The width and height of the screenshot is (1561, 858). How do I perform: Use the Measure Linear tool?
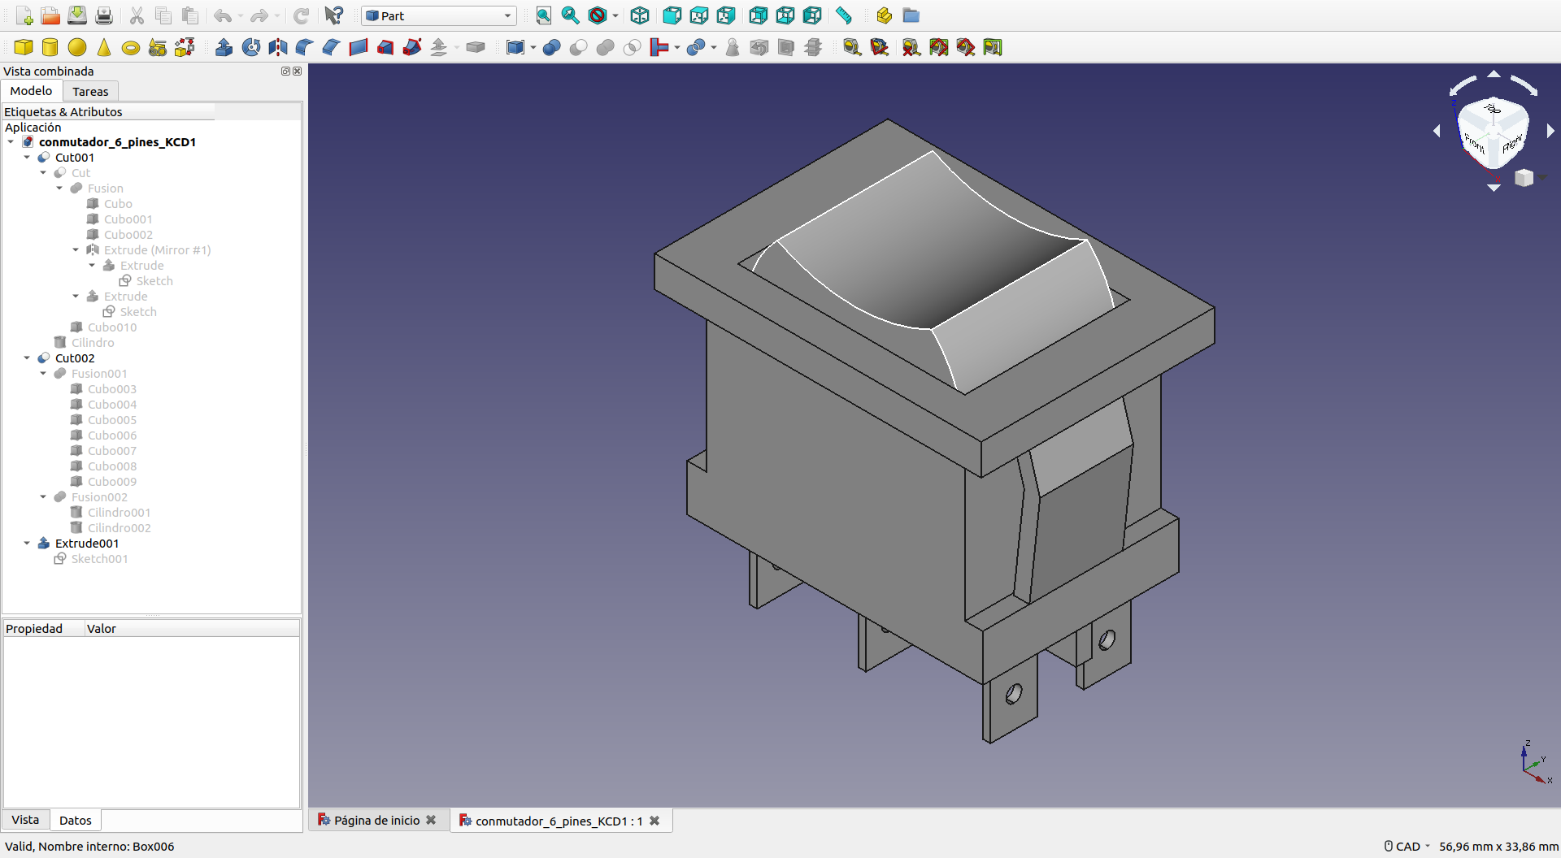point(852,48)
